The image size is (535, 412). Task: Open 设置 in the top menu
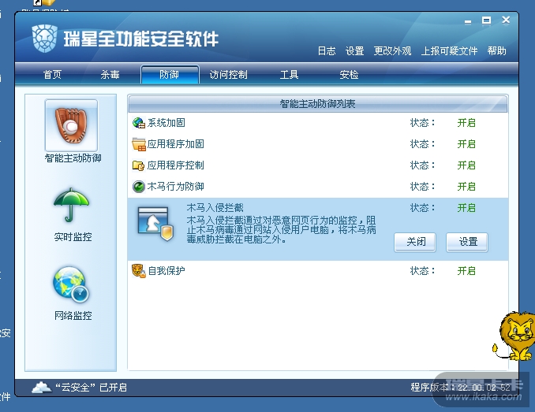[354, 51]
